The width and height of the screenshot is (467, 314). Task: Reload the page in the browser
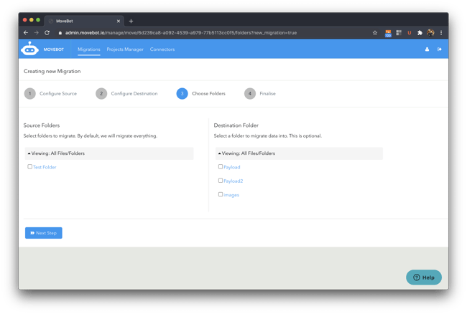(47, 32)
